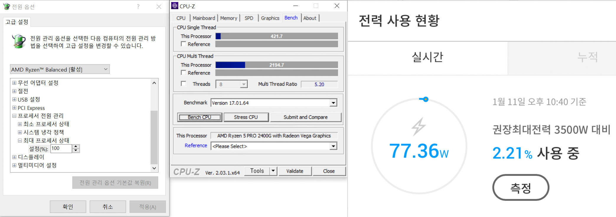Click the CPU-Z app icon in title bar
Image resolution: width=616 pixels, height=217 pixels.
coord(175,6)
